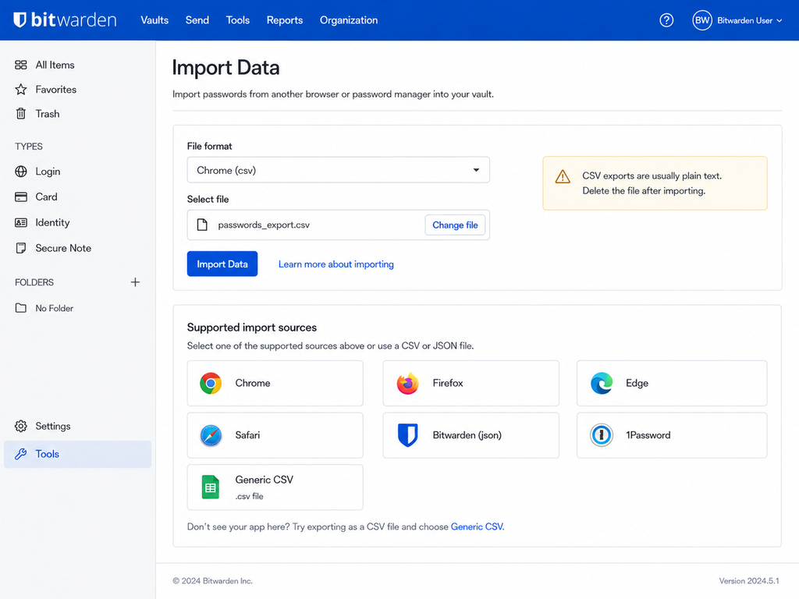The width and height of the screenshot is (799, 599).
Task: Click the Identity card icon
Action: [x=21, y=222]
